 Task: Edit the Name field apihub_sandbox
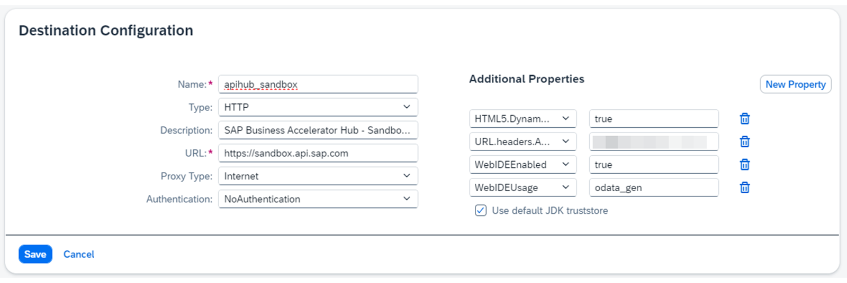click(318, 84)
